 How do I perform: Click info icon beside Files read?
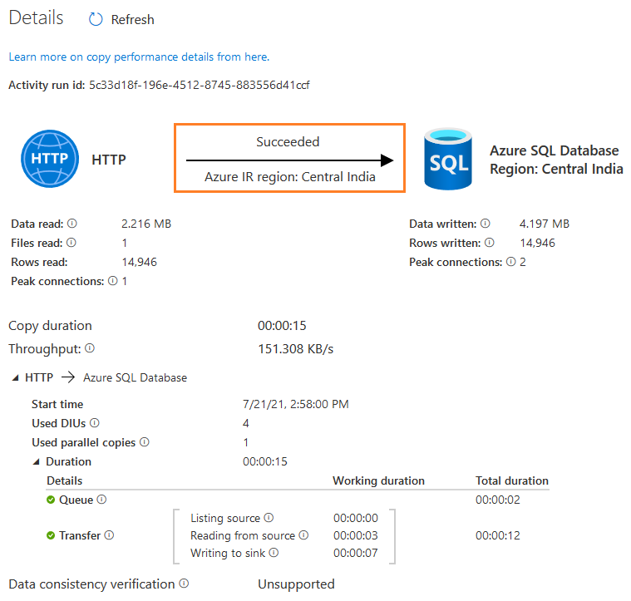[x=71, y=243]
